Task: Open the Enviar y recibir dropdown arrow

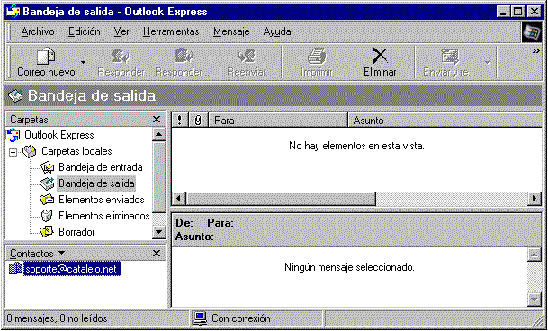Action: coord(488,63)
